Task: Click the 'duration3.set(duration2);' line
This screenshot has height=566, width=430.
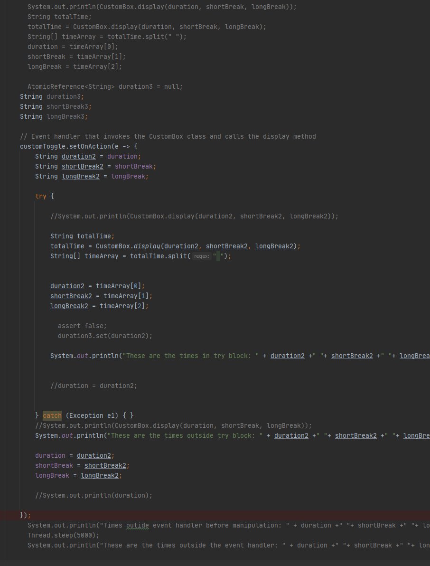Action: 105,336
